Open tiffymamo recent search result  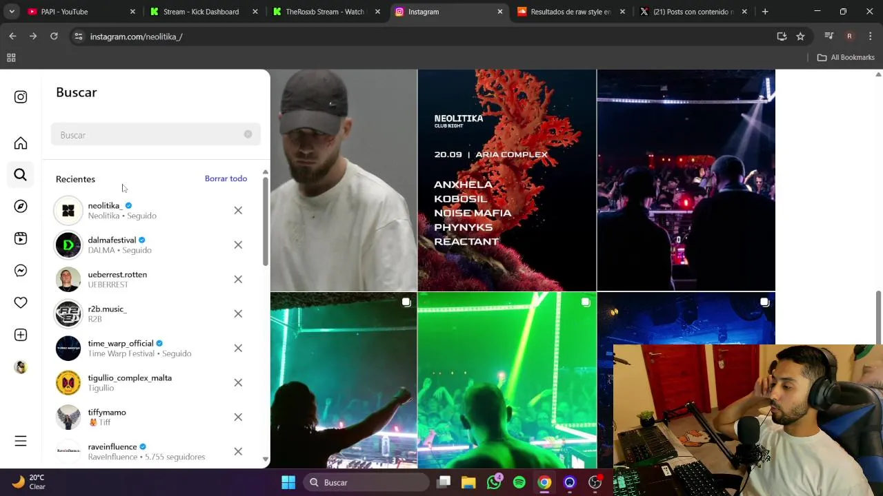pyautogui.click(x=152, y=417)
